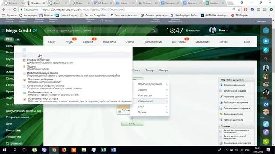Open the 'Еще' tab dropdown
This screenshot has width=275, height=154.
(x=248, y=42)
